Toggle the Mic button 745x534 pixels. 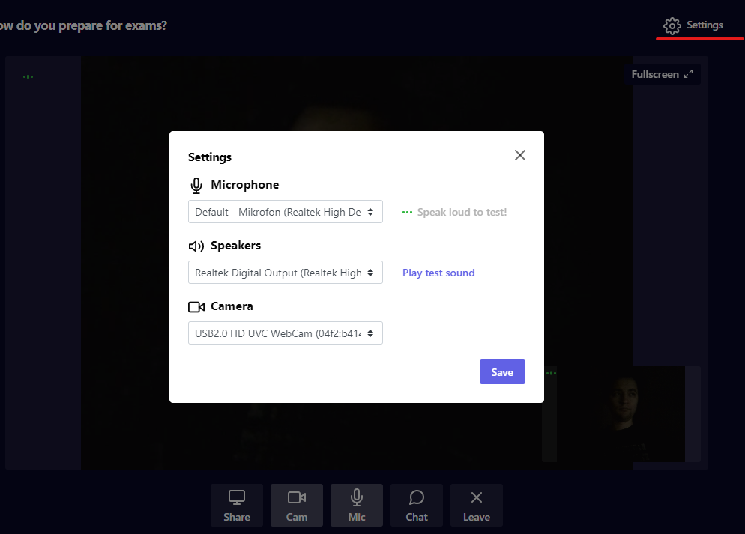[x=356, y=506]
